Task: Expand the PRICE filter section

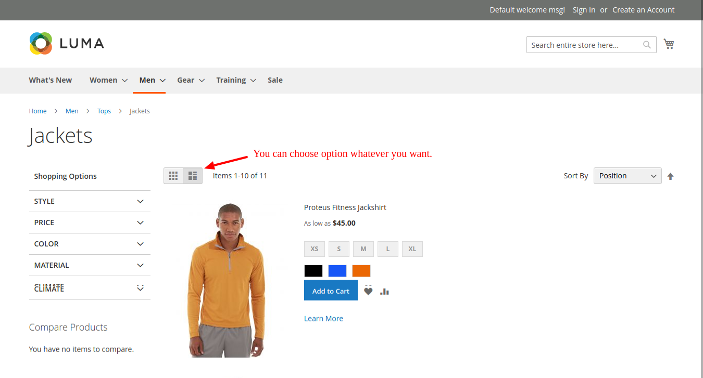Action: [90, 223]
